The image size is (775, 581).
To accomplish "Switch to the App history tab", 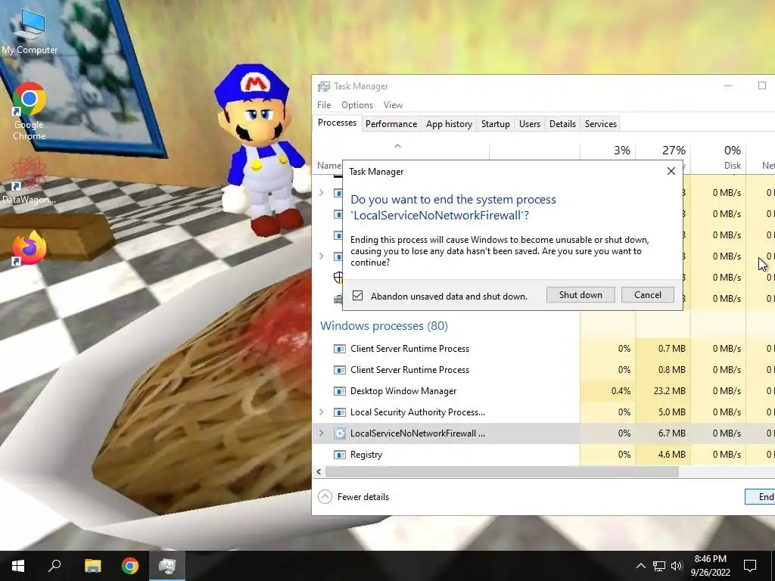I will click(449, 123).
